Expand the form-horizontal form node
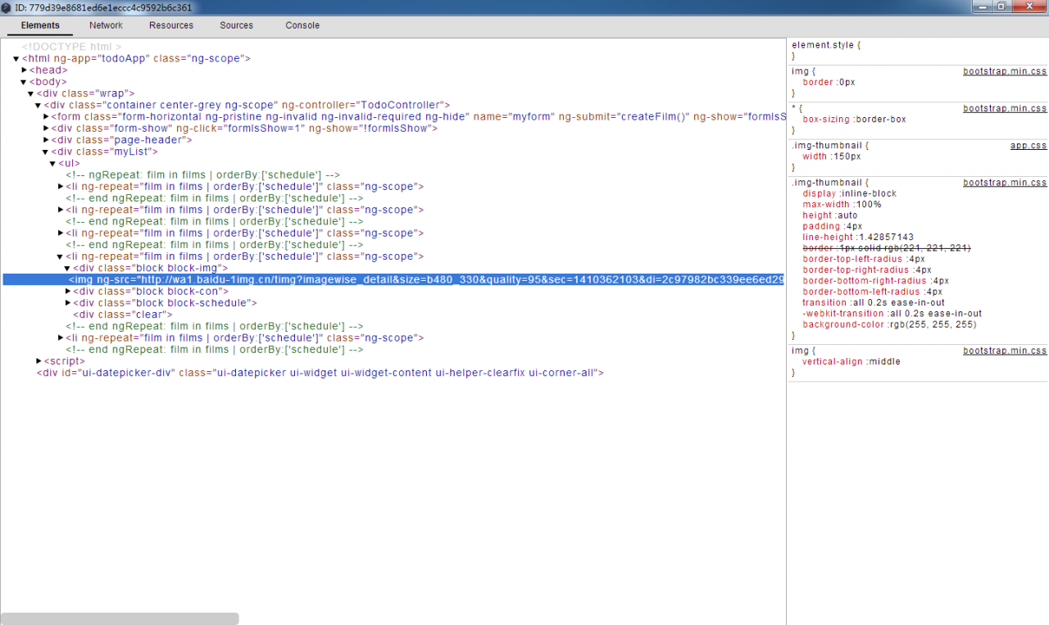 point(47,117)
